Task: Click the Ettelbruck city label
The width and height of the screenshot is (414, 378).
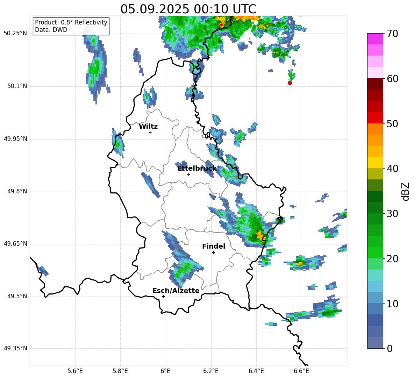Action: tap(197, 169)
